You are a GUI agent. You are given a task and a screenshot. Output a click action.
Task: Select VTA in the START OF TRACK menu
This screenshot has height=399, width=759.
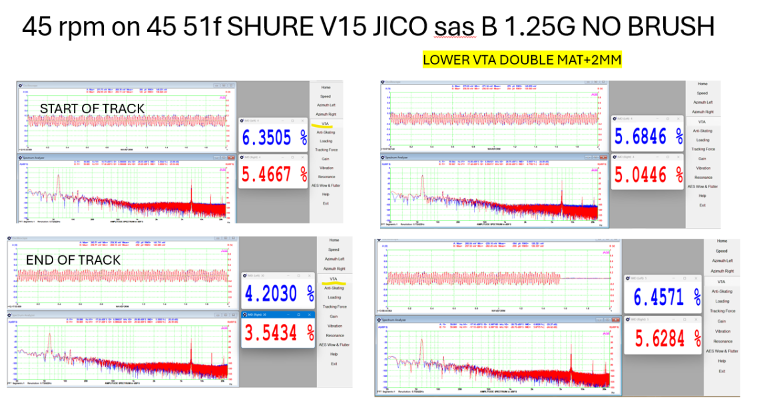pos(325,123)
